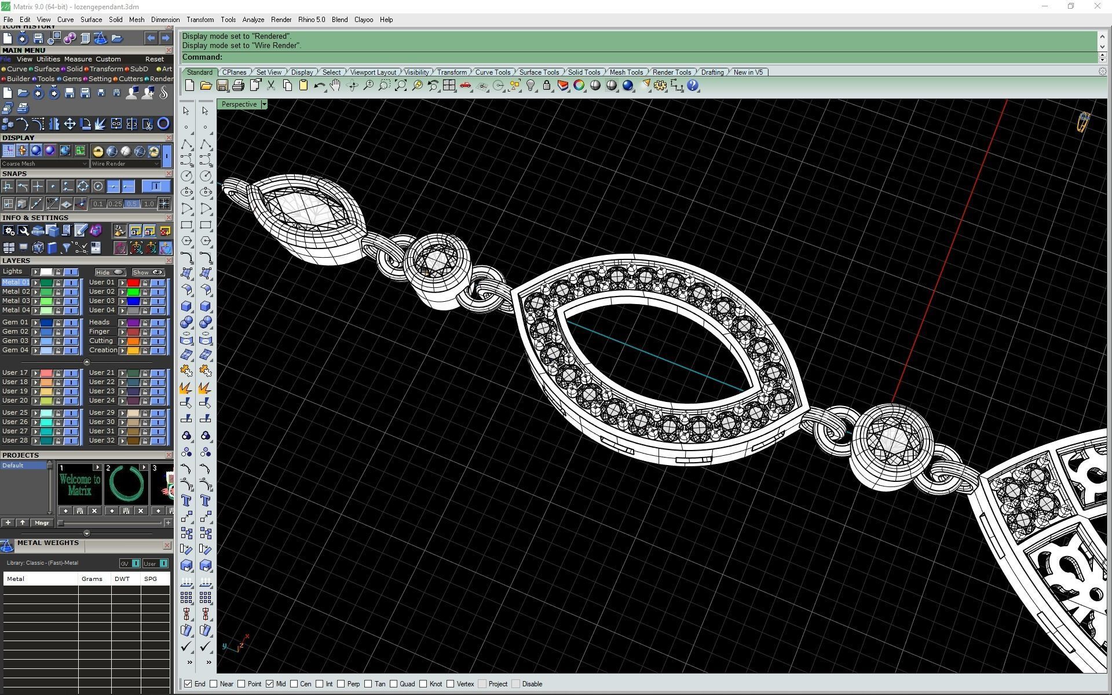1112x695 pixels.
Task: Select the Box solid tool in side toolbar
Action: pos(186,306)
